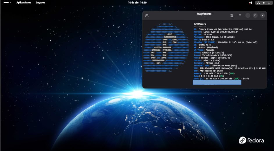
Task: Open the calendar from the clock
Action: tap(137, 3)
